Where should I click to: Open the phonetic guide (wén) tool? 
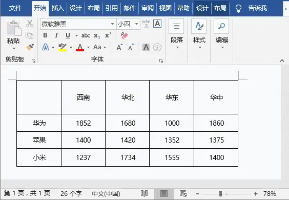tap(146, 24)
